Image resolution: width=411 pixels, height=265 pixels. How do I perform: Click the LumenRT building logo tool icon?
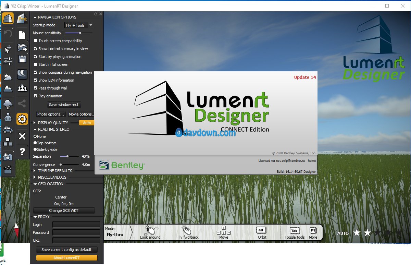(x=8, y=18)
